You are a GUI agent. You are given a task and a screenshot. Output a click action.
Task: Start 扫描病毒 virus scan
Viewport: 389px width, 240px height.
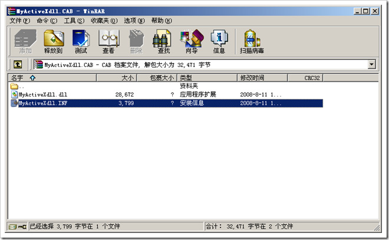252,41
